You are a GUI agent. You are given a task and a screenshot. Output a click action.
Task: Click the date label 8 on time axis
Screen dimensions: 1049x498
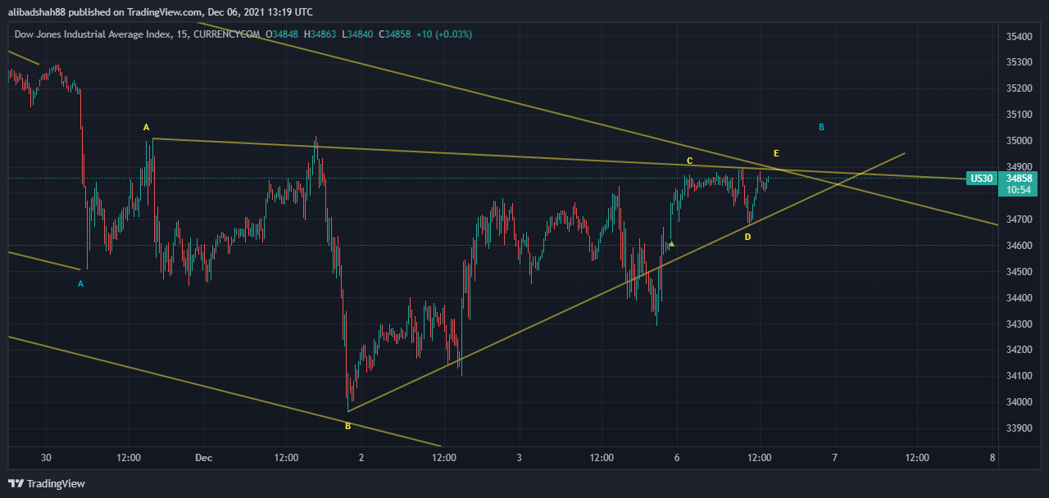click(992, 458)
